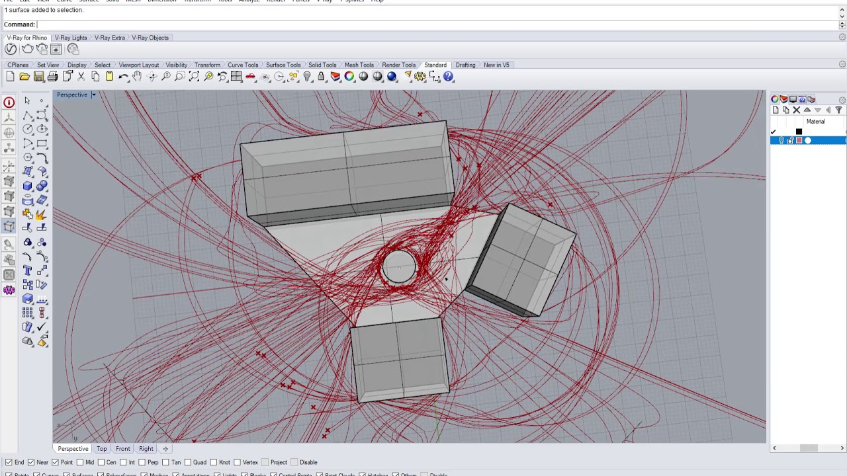Open the color wheel Materials icon in the Standard toolbar
Image resolution: width=847 pixels, height=476 pixels.
349,77
